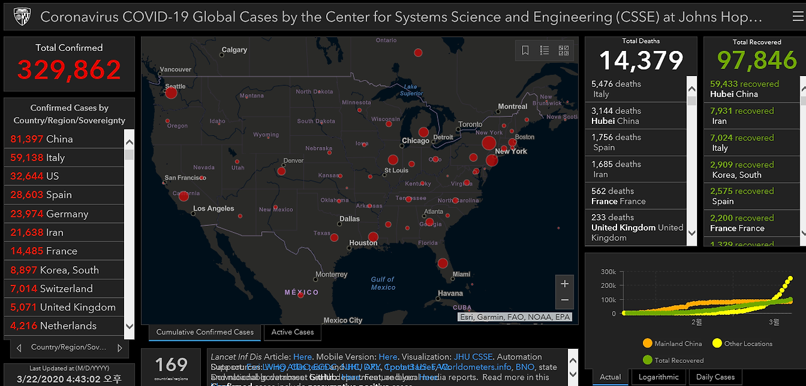Click the 5,476 deaths Italy entry

[x=636, y=89]
